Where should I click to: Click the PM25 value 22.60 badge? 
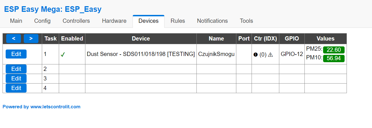click(334, 50)
